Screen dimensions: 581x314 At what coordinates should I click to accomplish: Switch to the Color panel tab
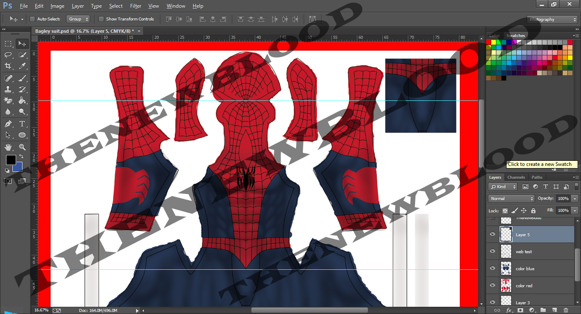click(495, 36)
